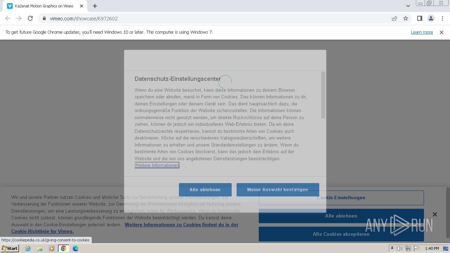The width and height of the screenshot is (450, 253).
Task: Close the cookie banner with X
Action: [x=435, y=214]
